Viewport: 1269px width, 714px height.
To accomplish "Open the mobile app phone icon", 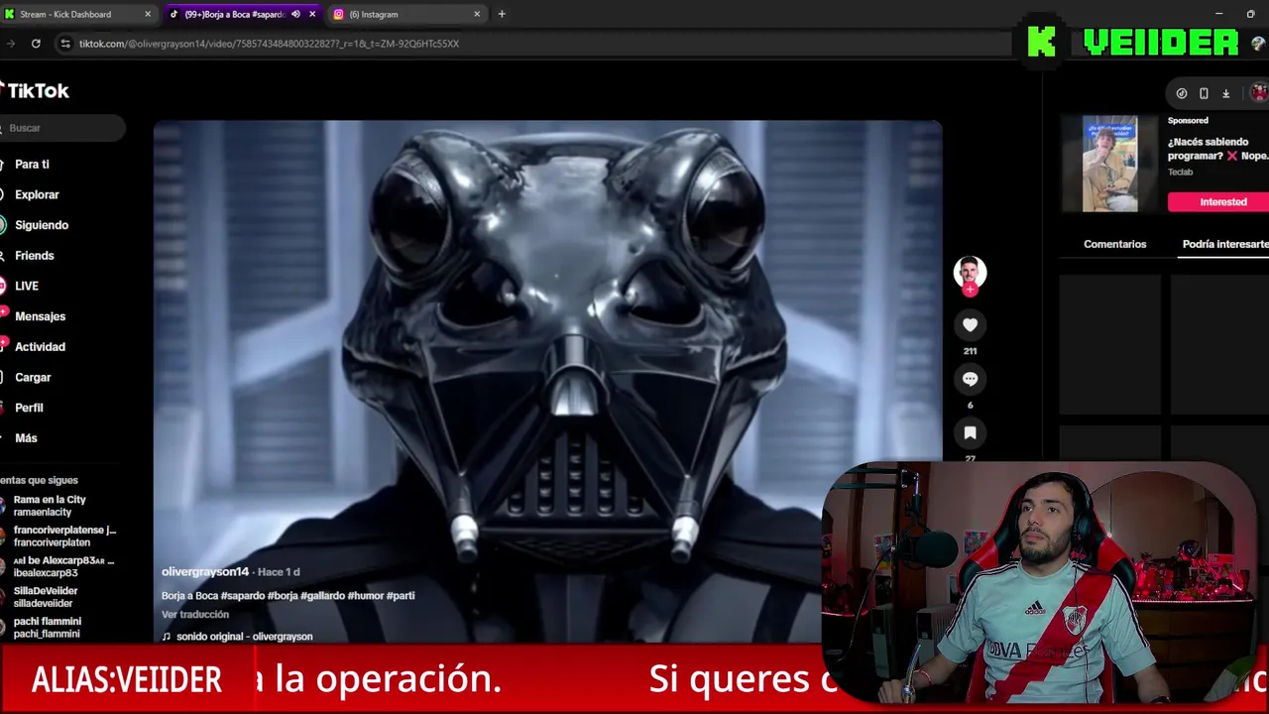I will pos(1204,93).
